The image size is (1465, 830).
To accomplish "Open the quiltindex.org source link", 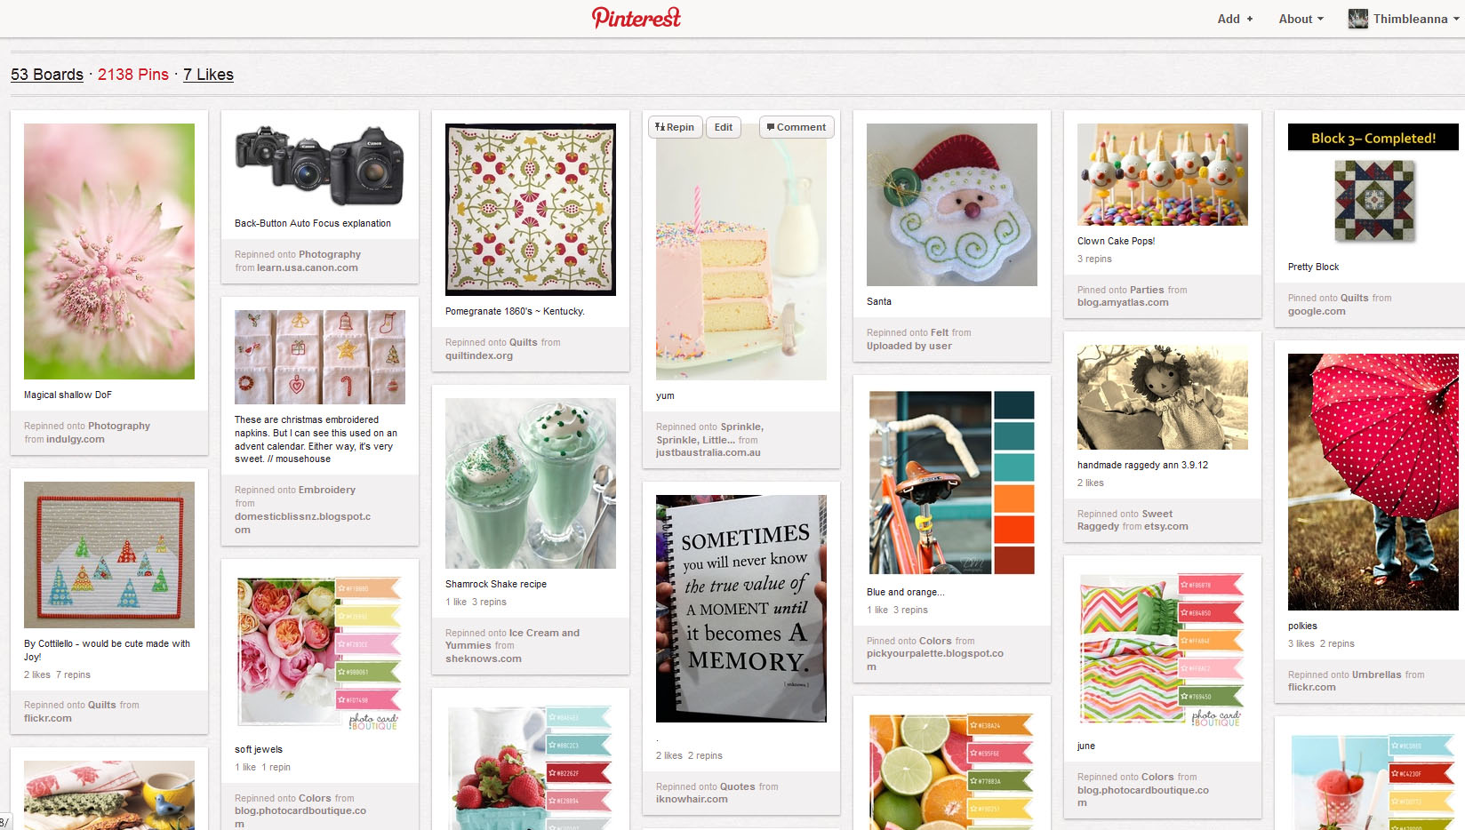I will [x=479, y=355].
